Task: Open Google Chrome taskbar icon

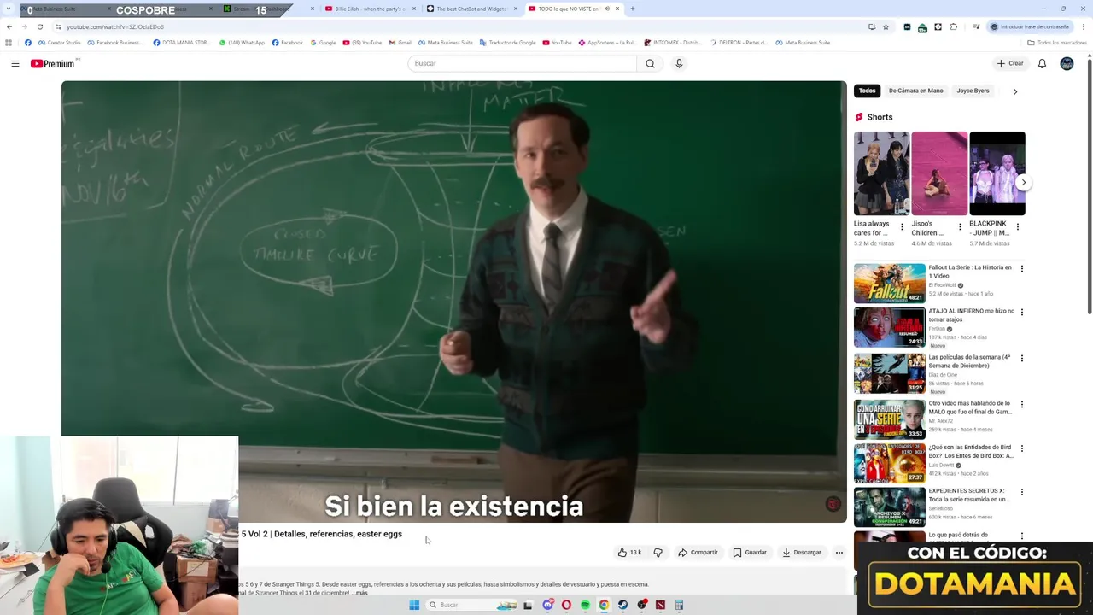Action: 604,605
